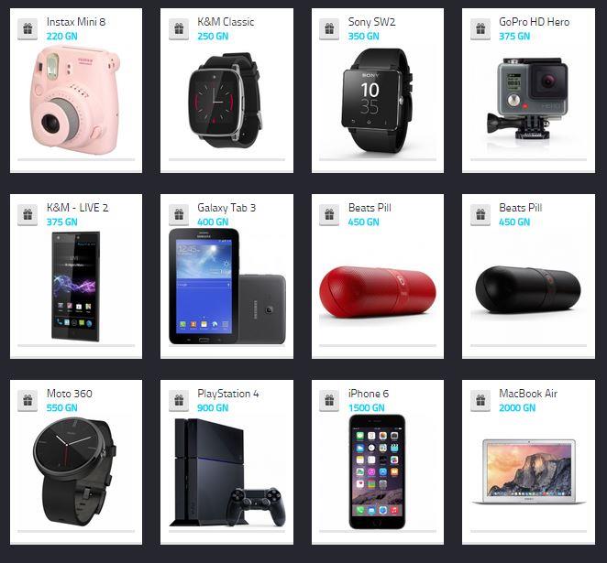Open the Moto 360 watch image
This screenshot has height=563, width=607.
pos(74,471)
